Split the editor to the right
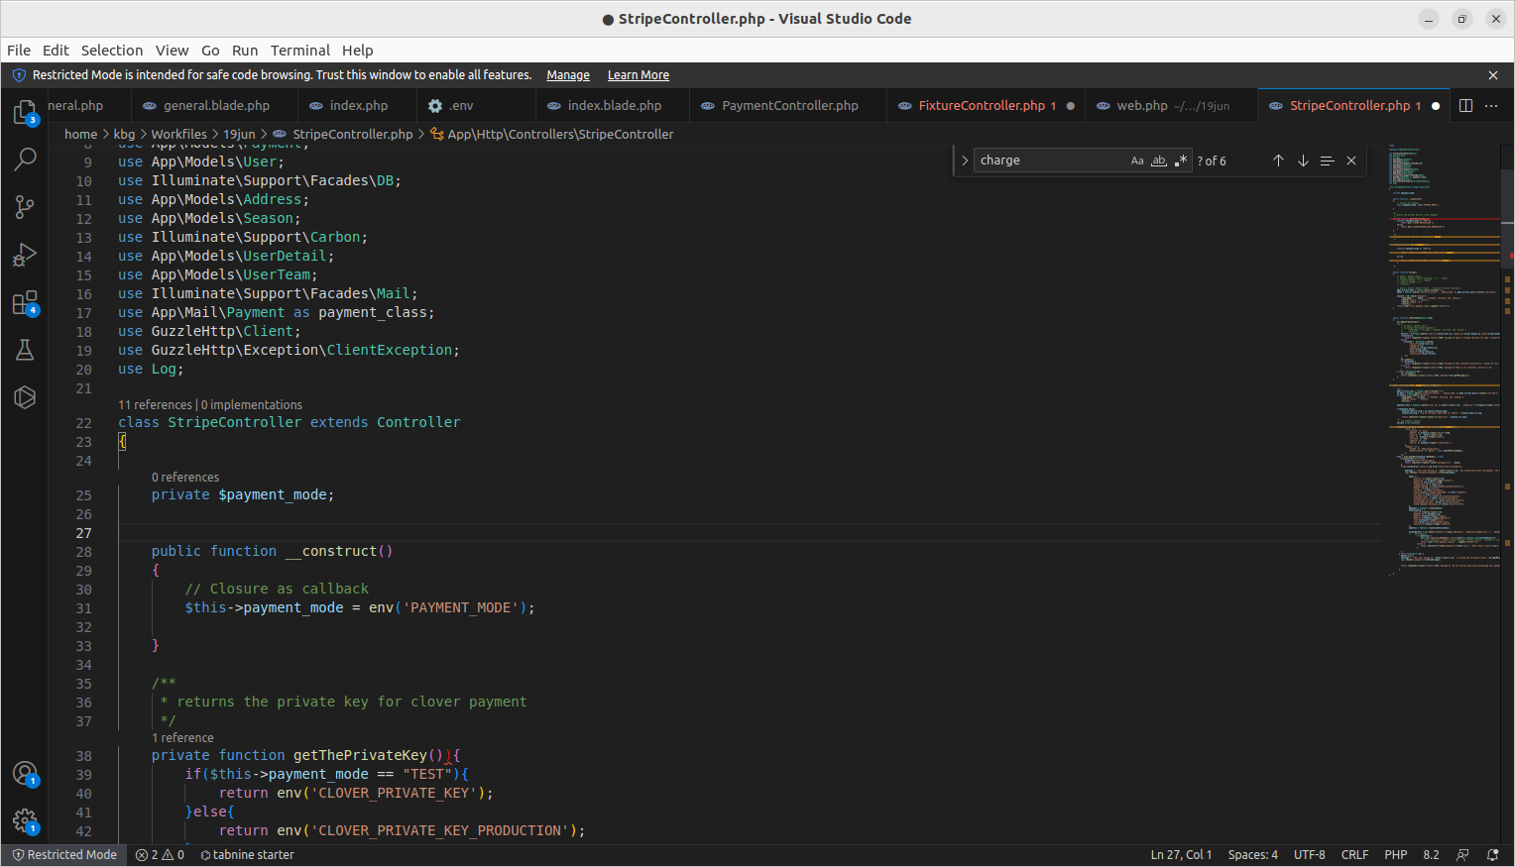The width and height of the screenshot is (1515, 867). [x=1465, y=106]
